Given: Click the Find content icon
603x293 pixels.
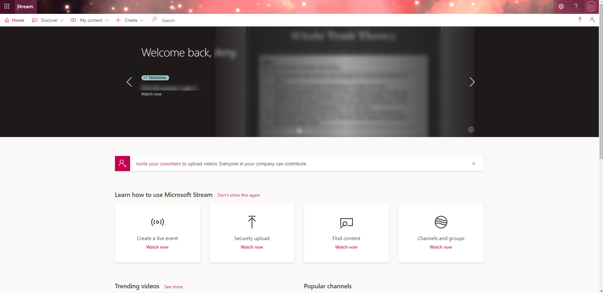Looking at the screenshot, I should coord(347,223).
